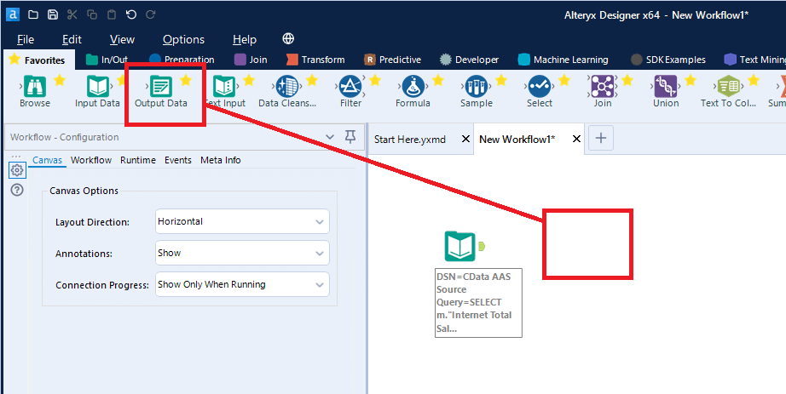Screen dimensions: 786x394
Task: Toggle favorite star on Union tool
Action: click(x=691, y=80)
